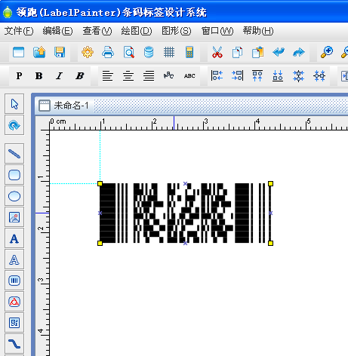Open the 编辑(E) menu
Screen dimensions: 348x356
pos(57,31)
